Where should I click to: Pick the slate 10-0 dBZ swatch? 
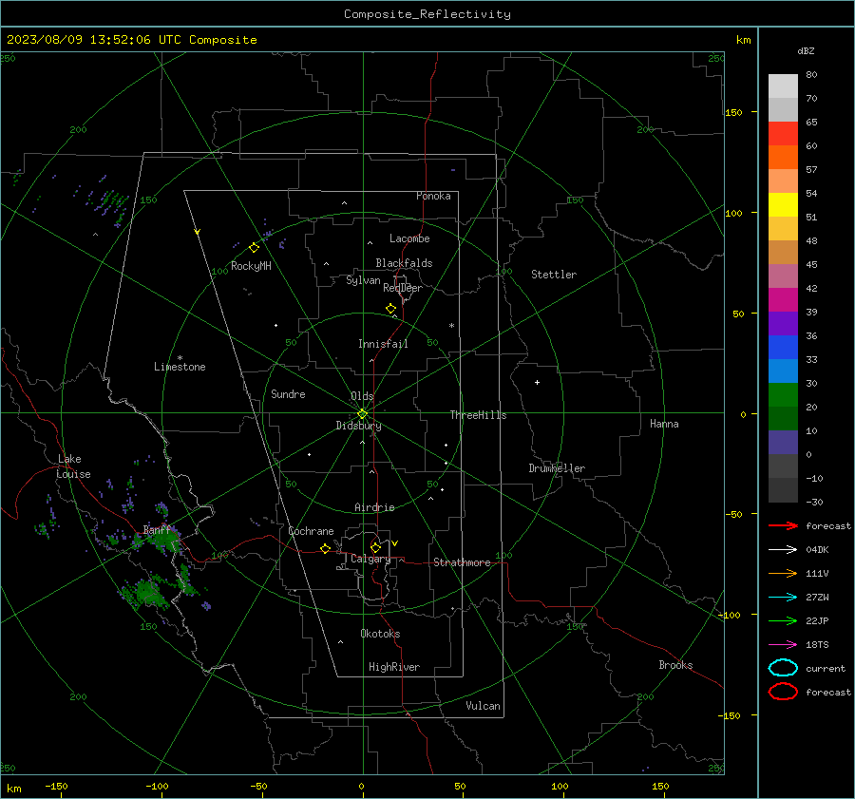tap(783, 443)
